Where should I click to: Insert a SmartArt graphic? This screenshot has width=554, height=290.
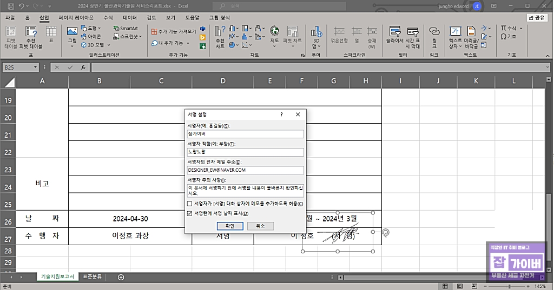coord(126,28)
